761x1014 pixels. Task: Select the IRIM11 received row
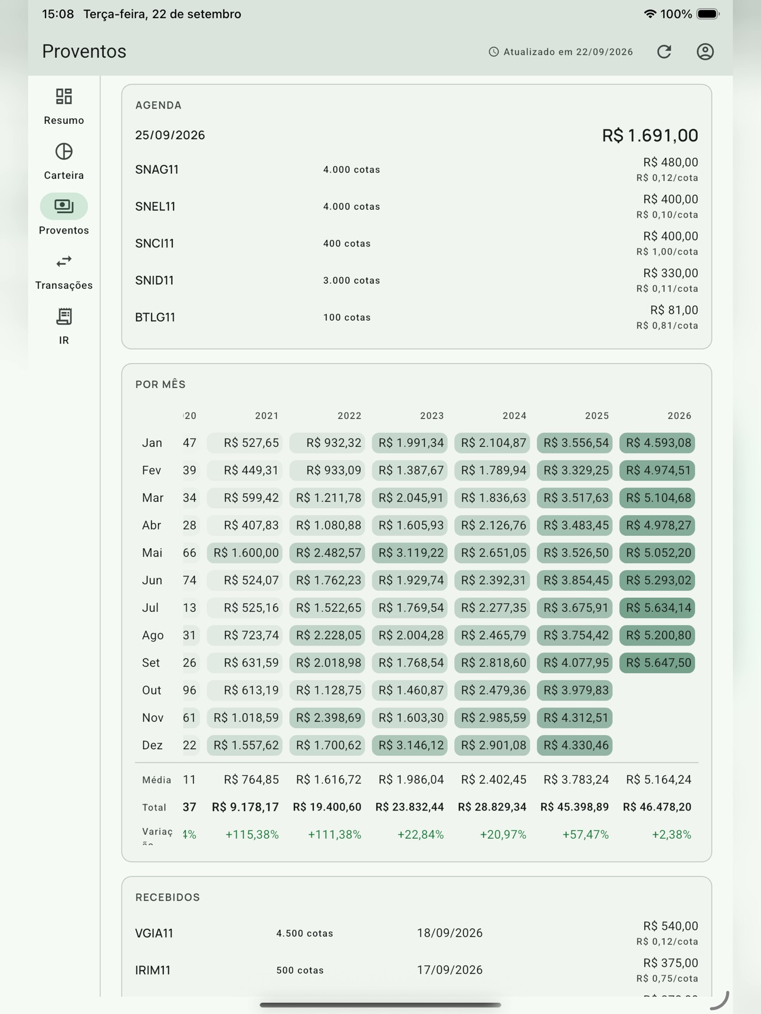point(416,970)
